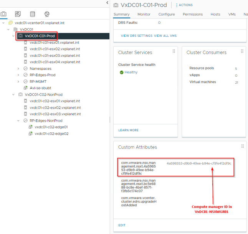Click the vApps count row

click(214, 75)
